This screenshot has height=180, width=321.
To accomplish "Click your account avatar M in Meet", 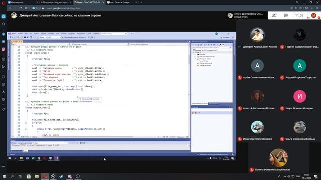I will click(x=313, y=15).
